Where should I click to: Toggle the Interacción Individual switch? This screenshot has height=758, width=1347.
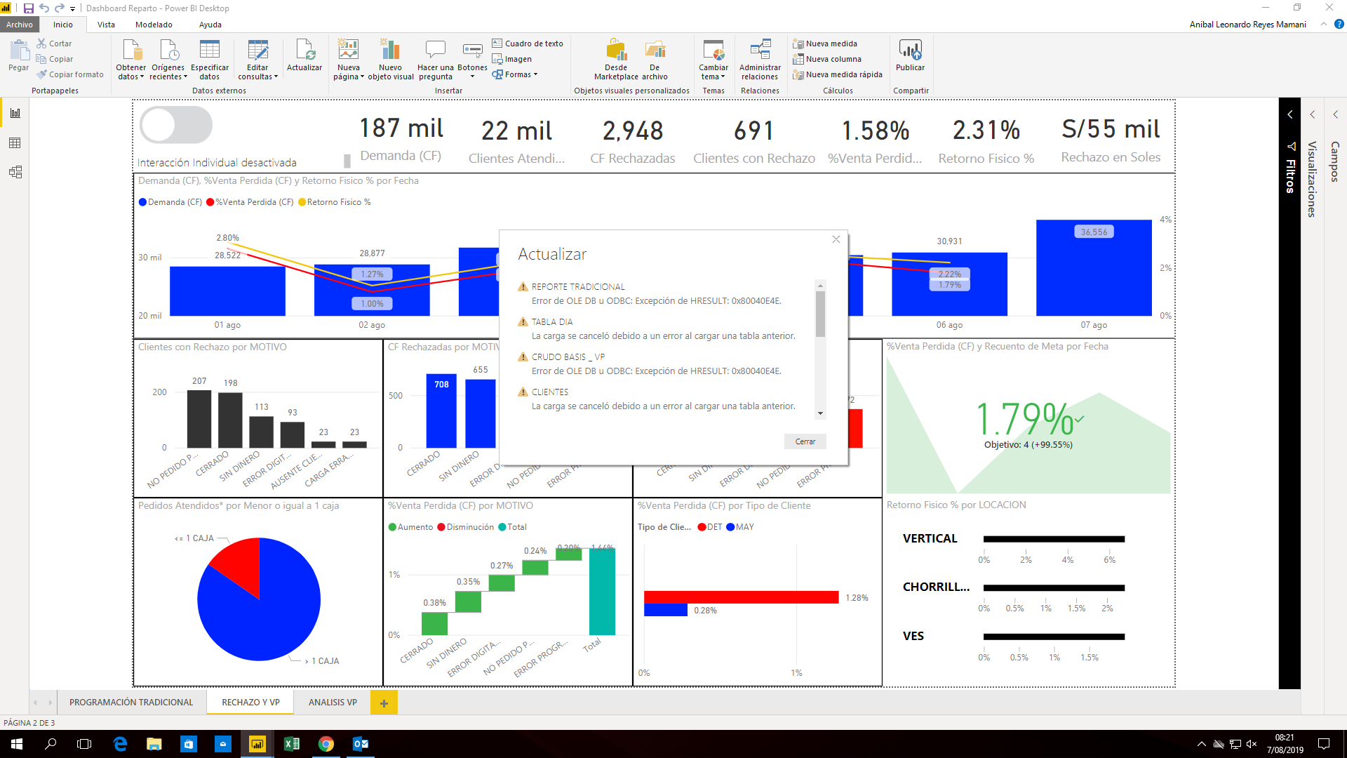[x=176, y=126]
